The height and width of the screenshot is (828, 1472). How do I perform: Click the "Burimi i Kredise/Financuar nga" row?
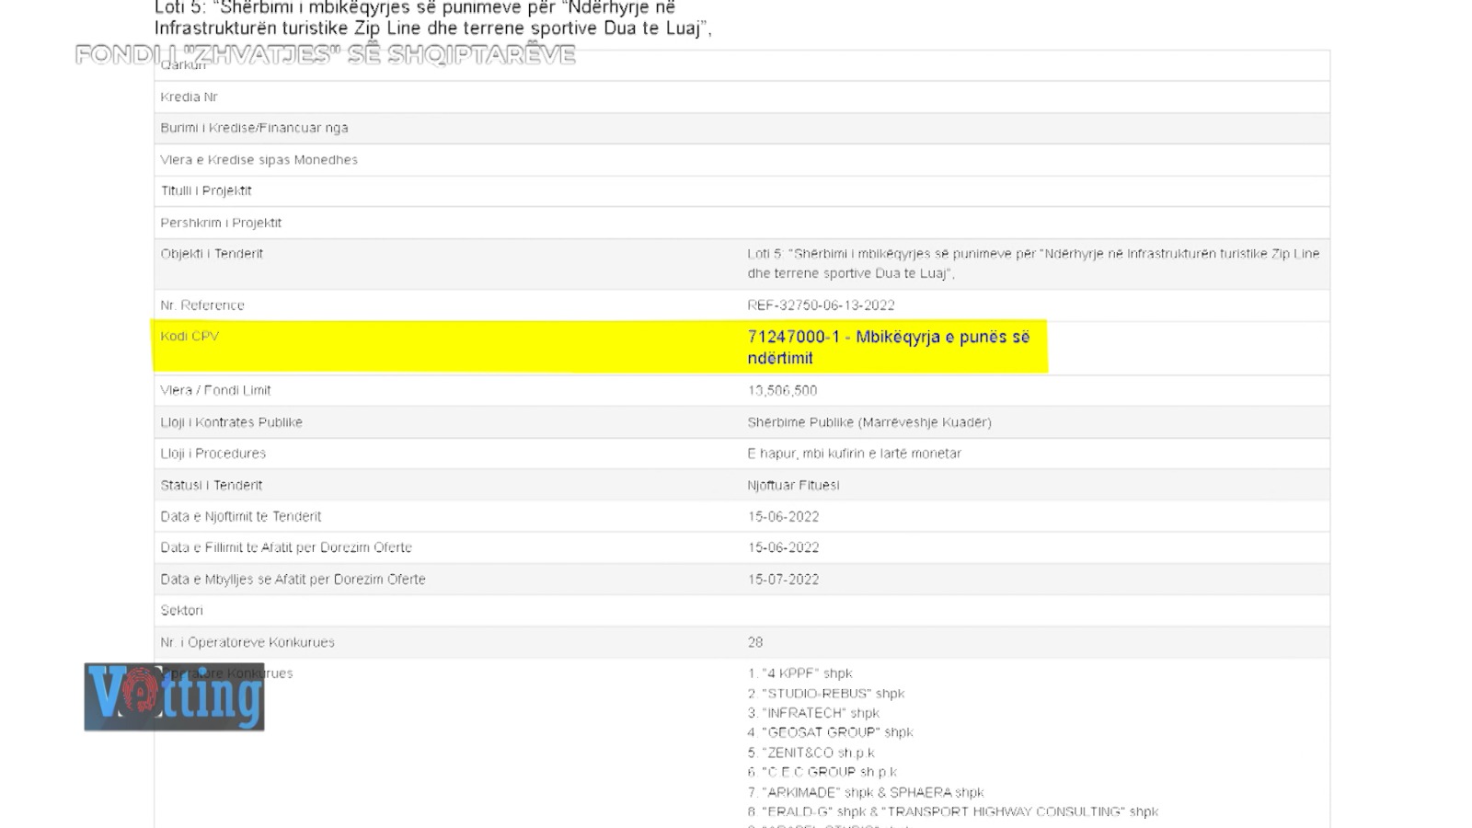(254, 128)
